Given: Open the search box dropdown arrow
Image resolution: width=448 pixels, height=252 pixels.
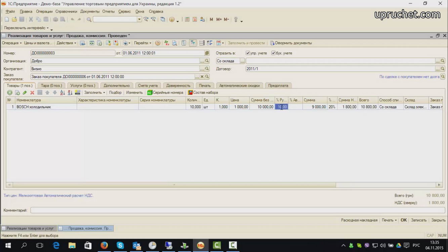Looking at the screenshot, I should (x=139, y=19).
